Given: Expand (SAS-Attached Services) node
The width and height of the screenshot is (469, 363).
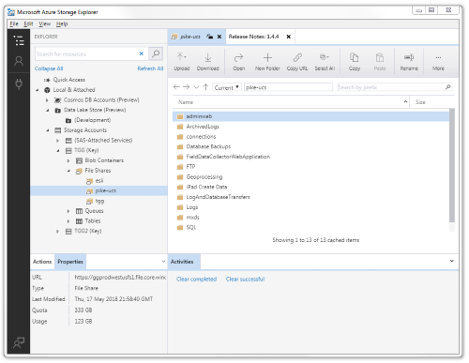Looking at the screenshot, I should coord(58,141).
